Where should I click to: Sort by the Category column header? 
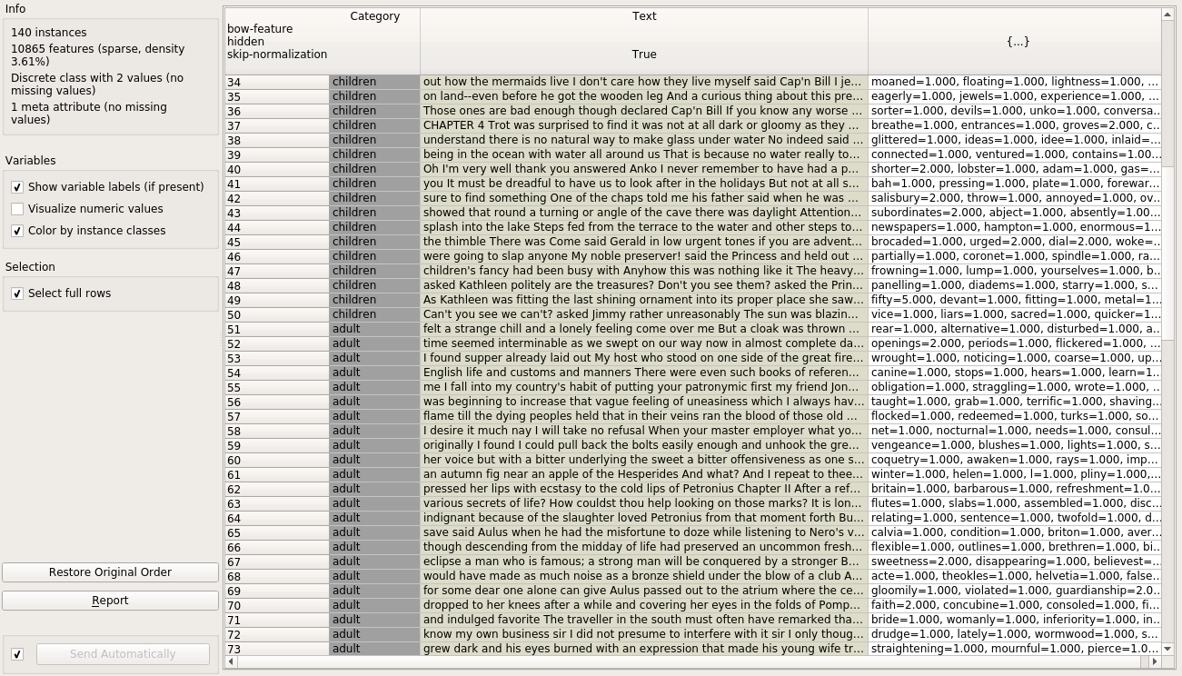tap(374, 16)
